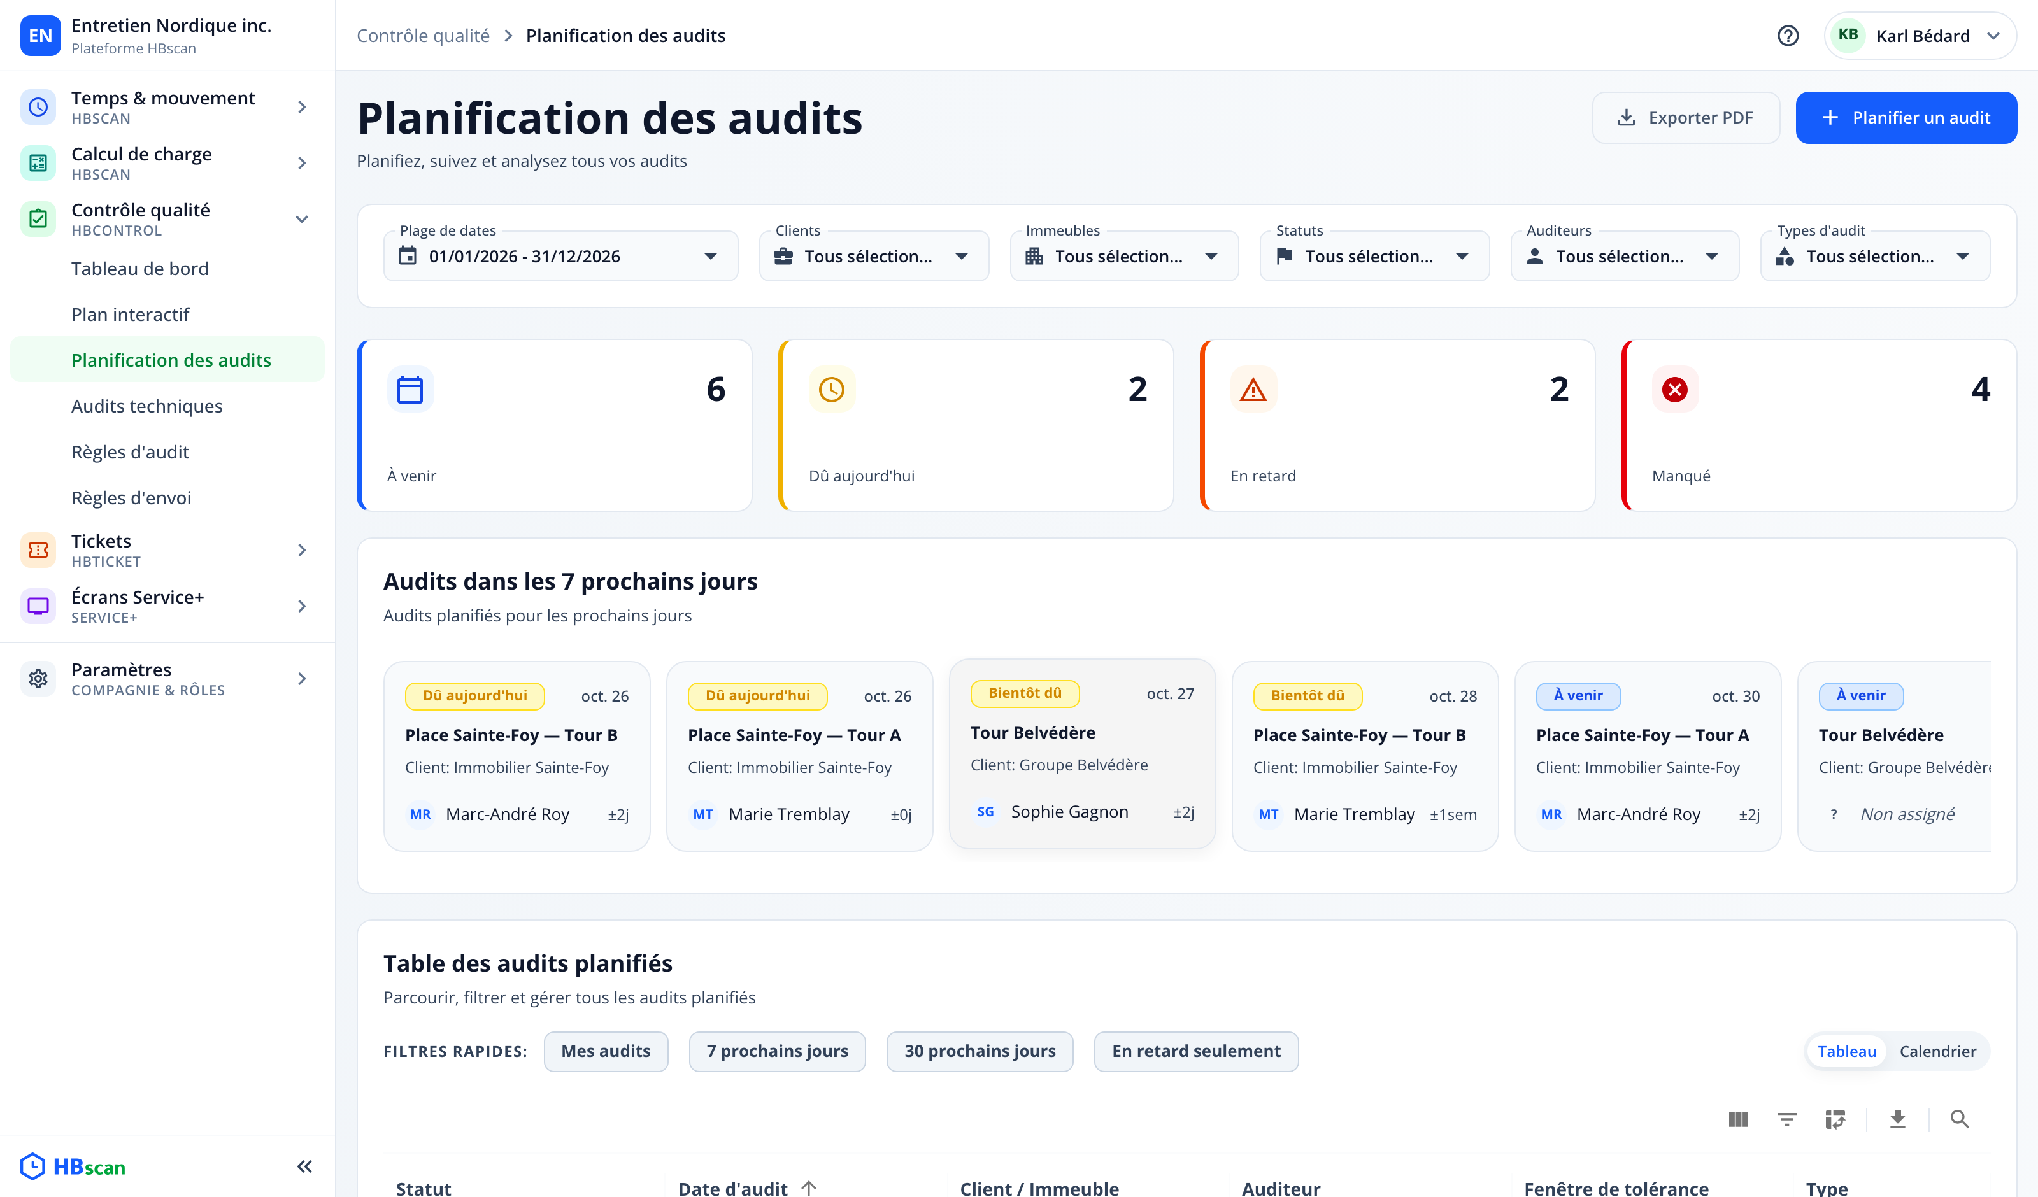The image size is (2038, 1197).
Task: Click the Tickets module icon in sidebar
Action: [x=38, y=550]
